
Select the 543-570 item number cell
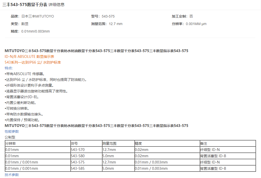pyautogui.click(x=78, y=150)
